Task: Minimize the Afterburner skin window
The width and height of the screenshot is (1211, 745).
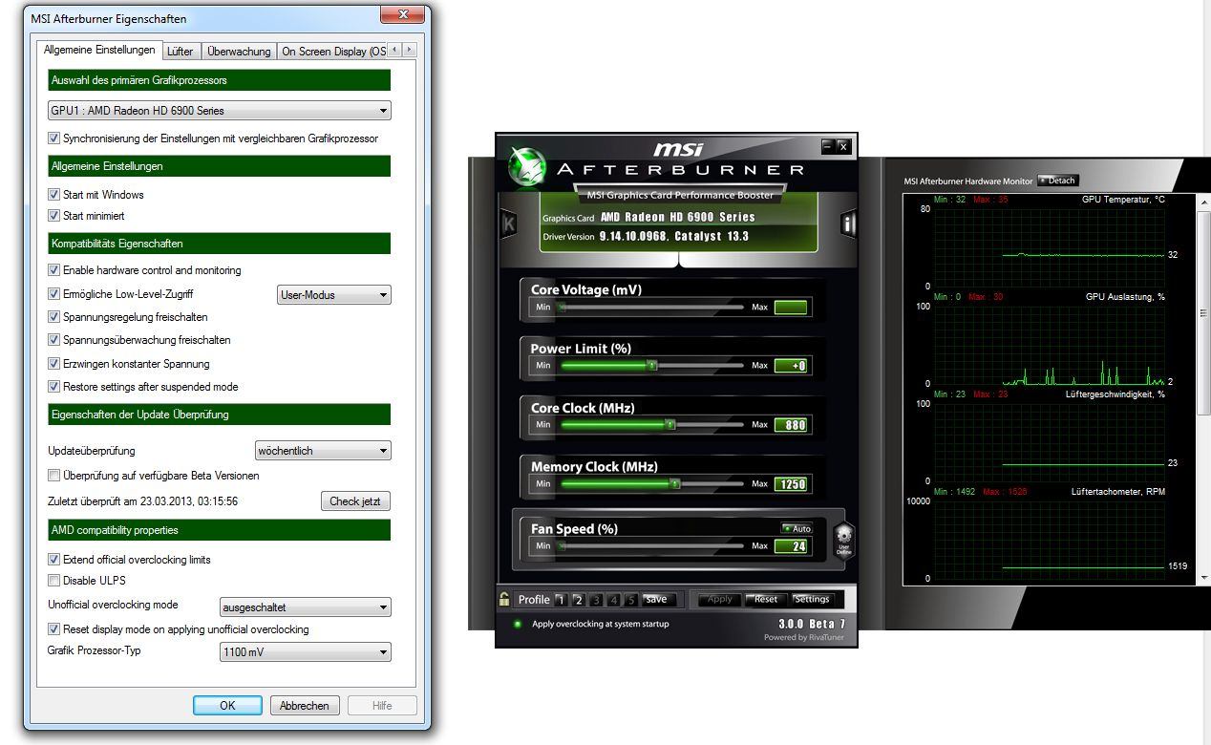Action: (x=827, y=146)
